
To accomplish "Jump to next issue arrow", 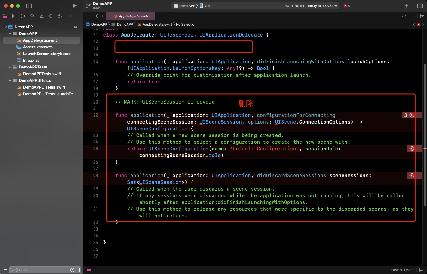I will pos(423,24).
